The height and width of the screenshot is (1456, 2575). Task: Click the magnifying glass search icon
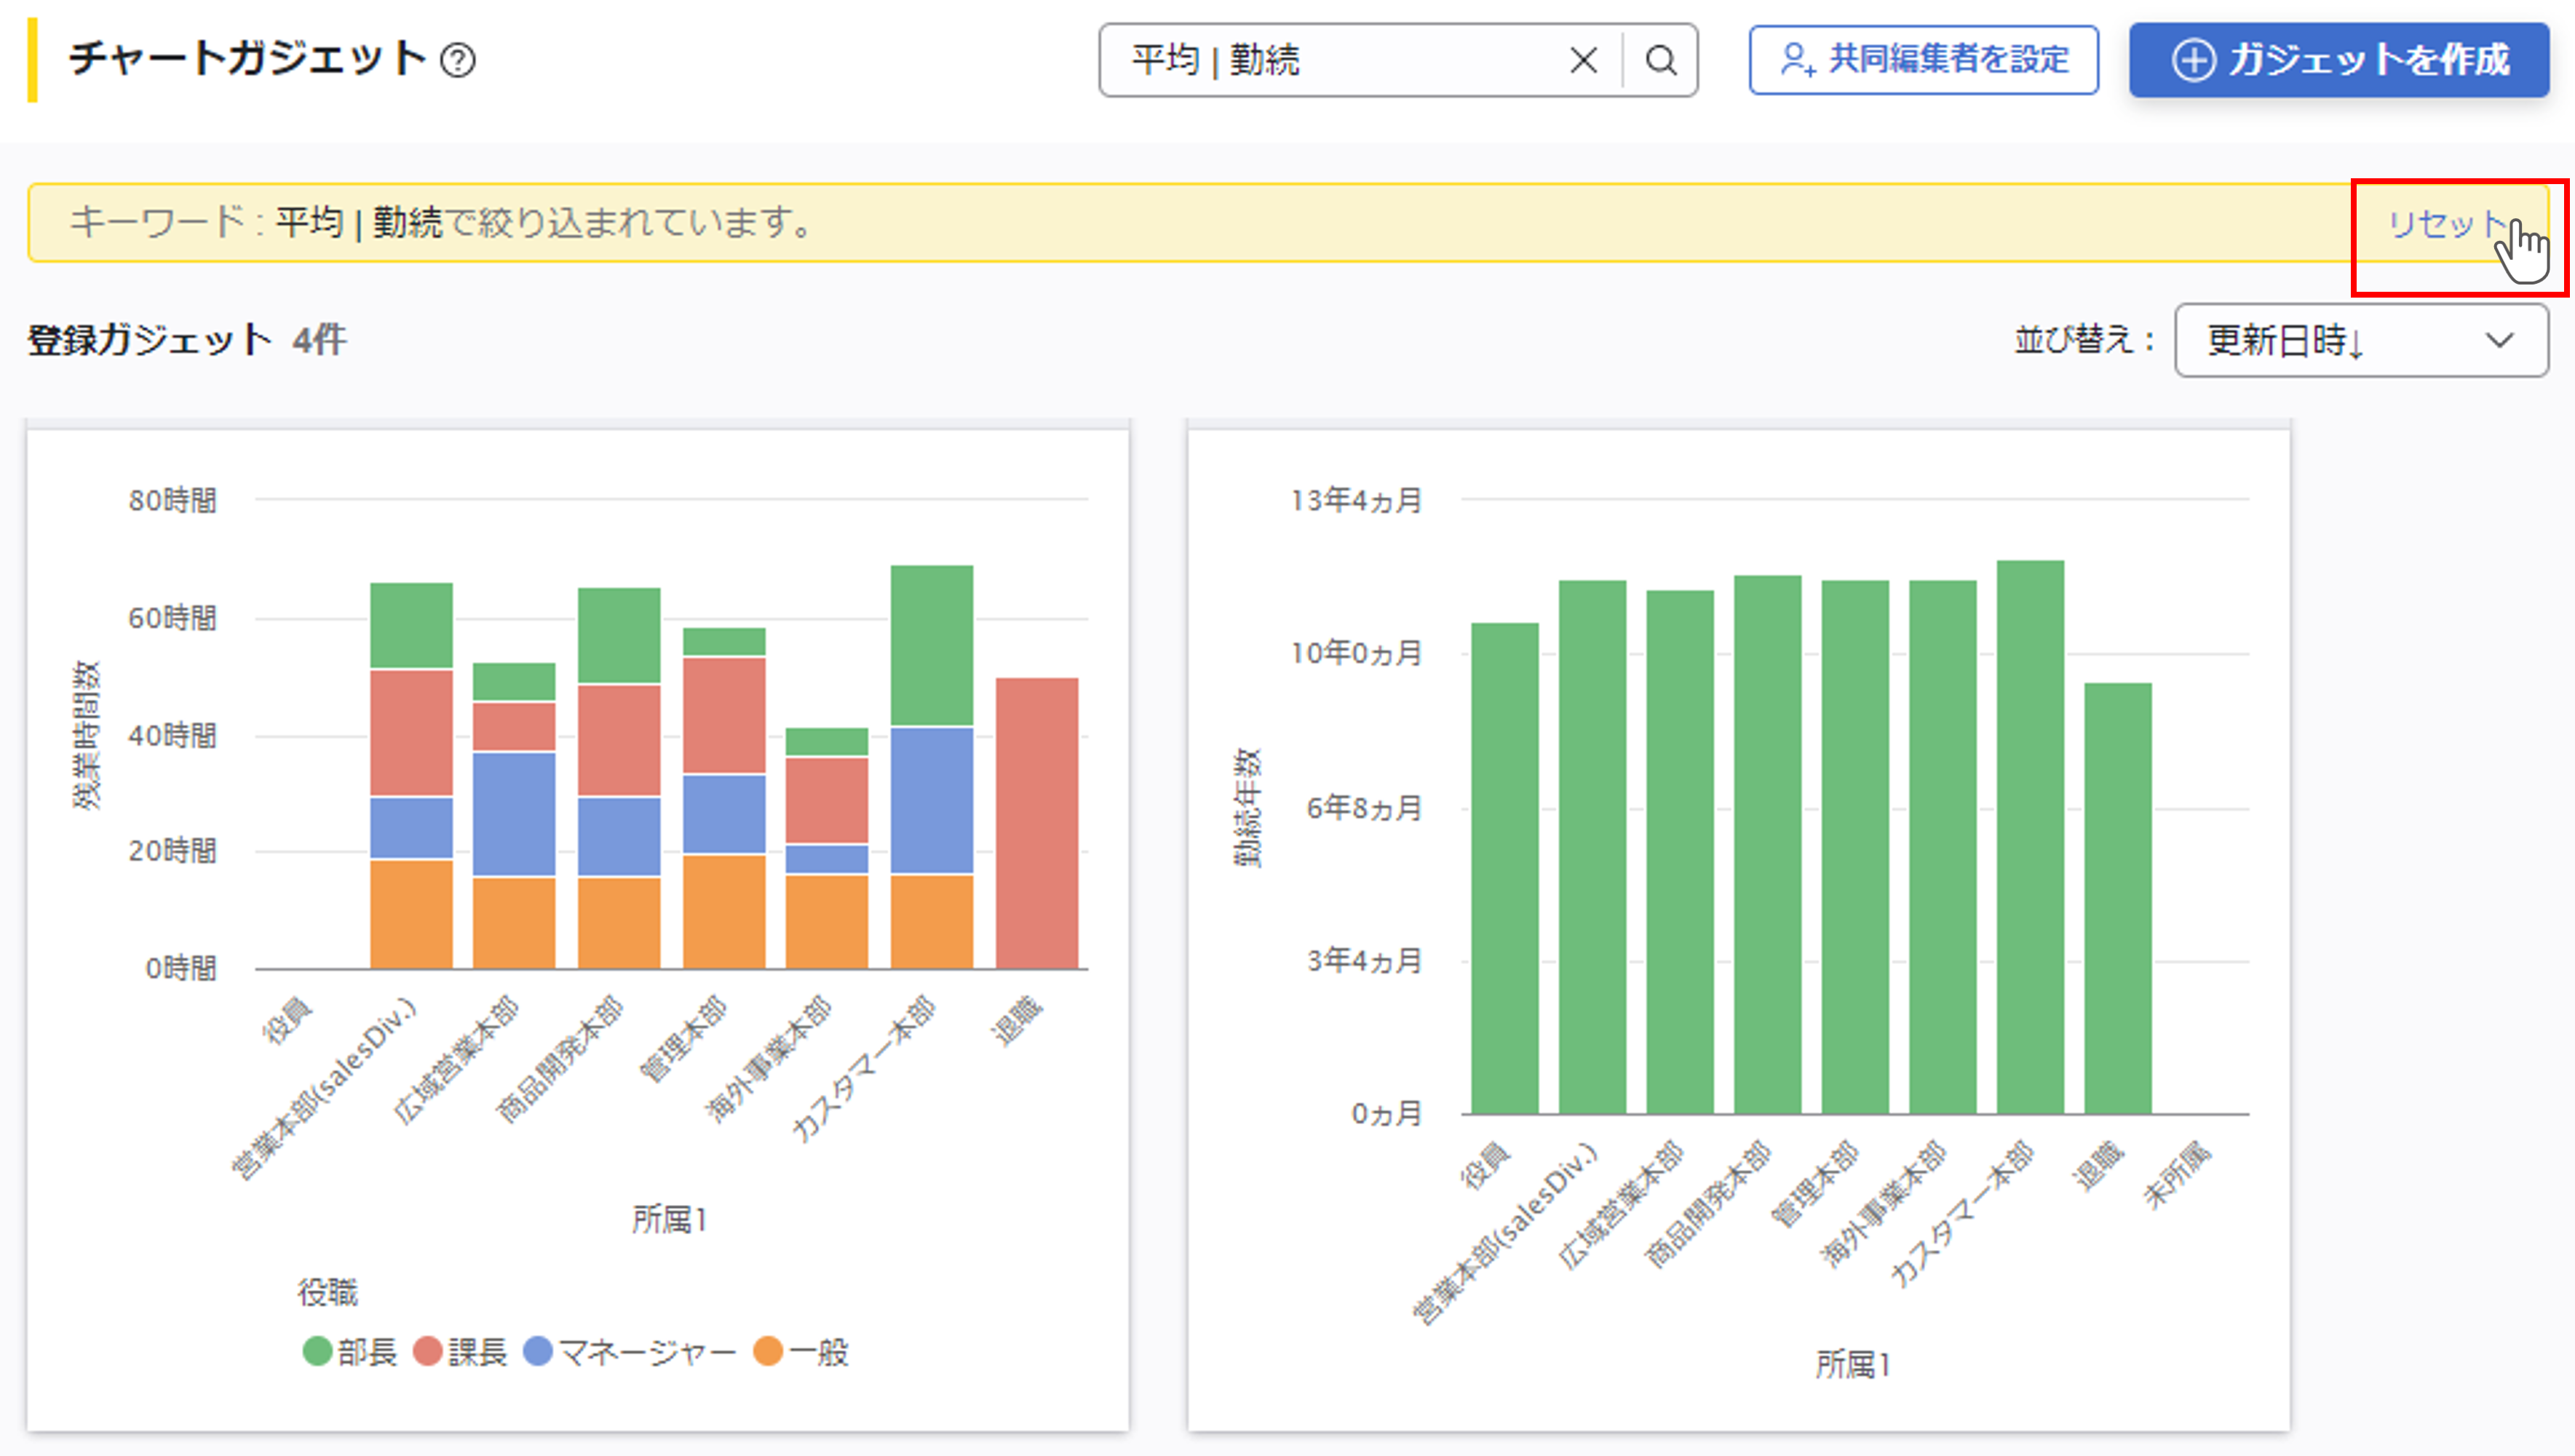(x=1661, y=60)
